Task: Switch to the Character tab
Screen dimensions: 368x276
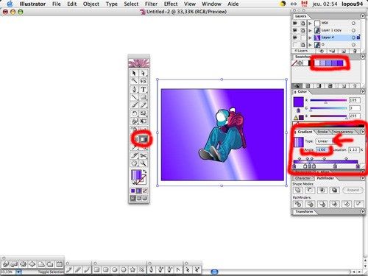Action: tap(303, 178)
